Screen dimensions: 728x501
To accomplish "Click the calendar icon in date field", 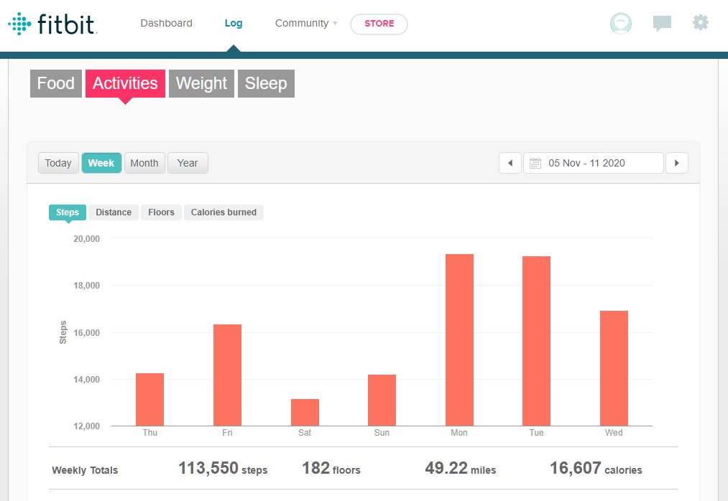I will [x=535, y=163].
